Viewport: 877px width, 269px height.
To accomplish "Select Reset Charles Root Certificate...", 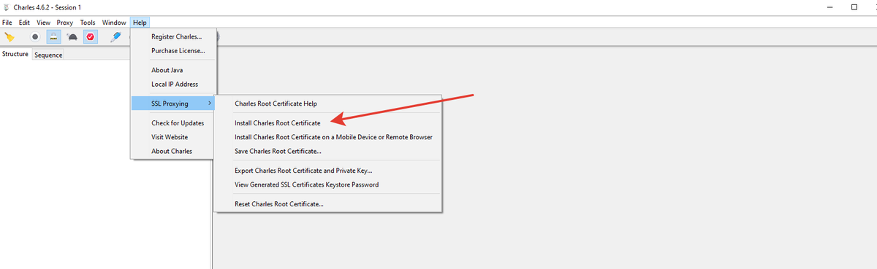I will click(328, 204).
